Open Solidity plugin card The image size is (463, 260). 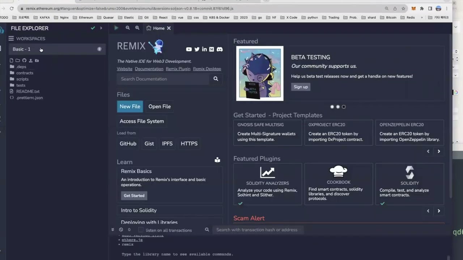point(409,184)
